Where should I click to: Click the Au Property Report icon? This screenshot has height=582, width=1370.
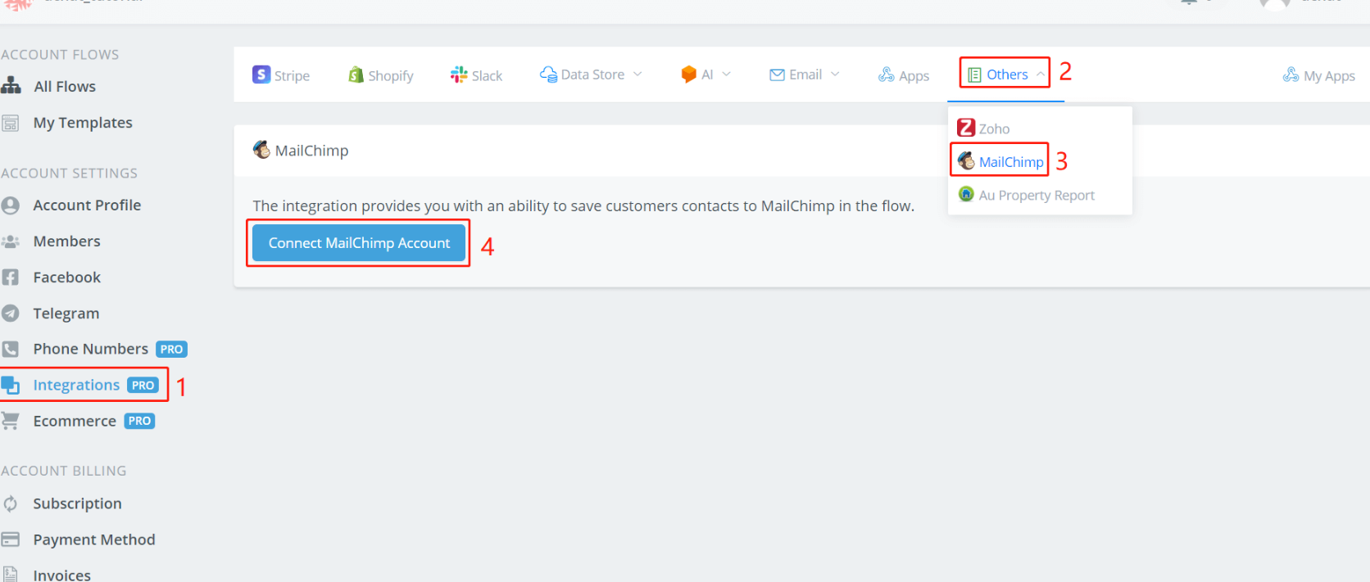click(x=966, y=194)
